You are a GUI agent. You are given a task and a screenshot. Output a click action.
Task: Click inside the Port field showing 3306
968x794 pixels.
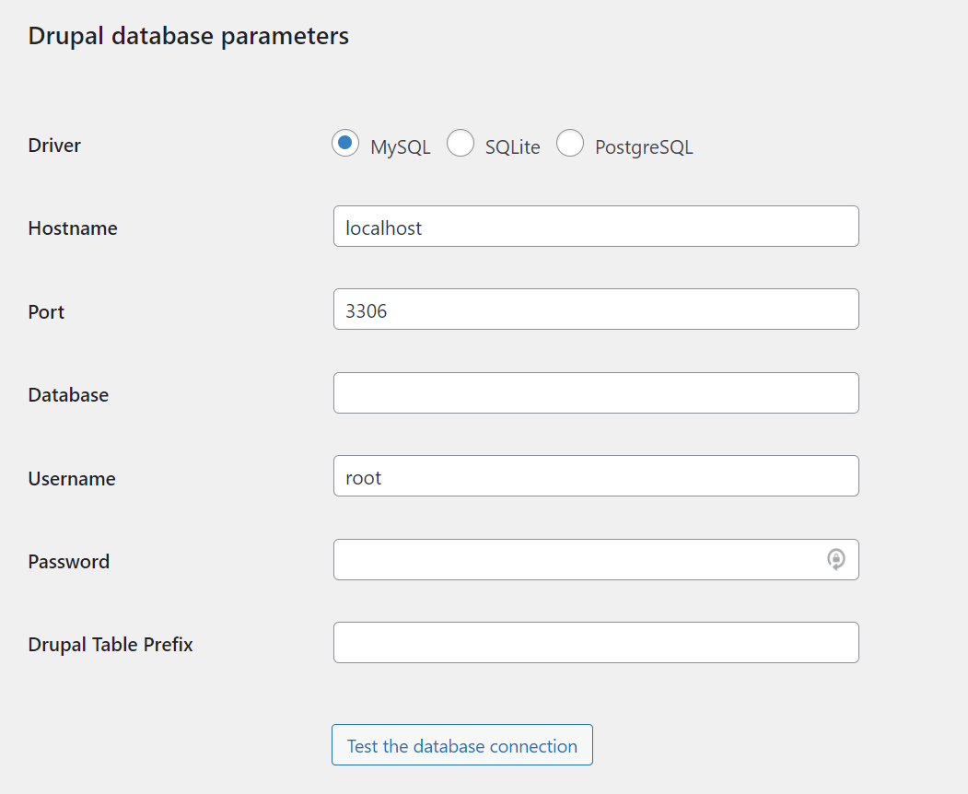pos(595,309)
